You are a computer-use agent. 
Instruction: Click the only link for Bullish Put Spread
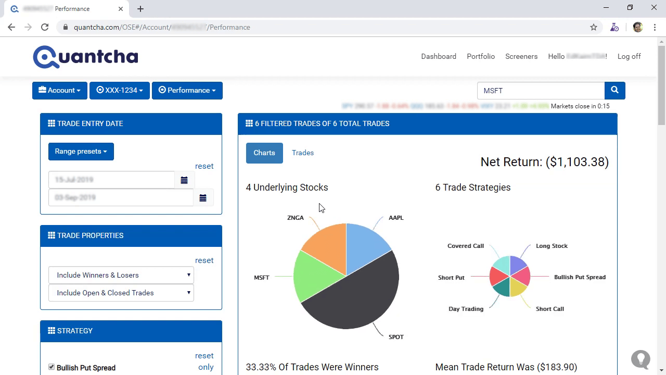coord(206,367)
